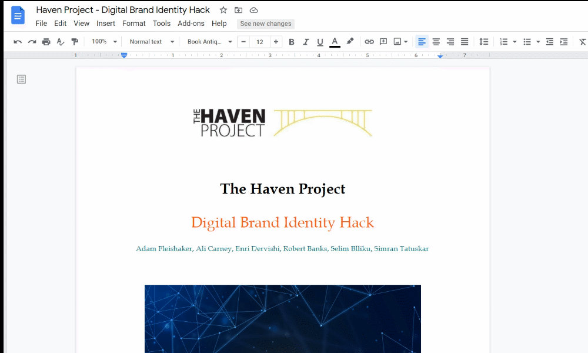The image size is (588, 353).
Task: Toggle Underline formatting
Action: coord(320,42)
